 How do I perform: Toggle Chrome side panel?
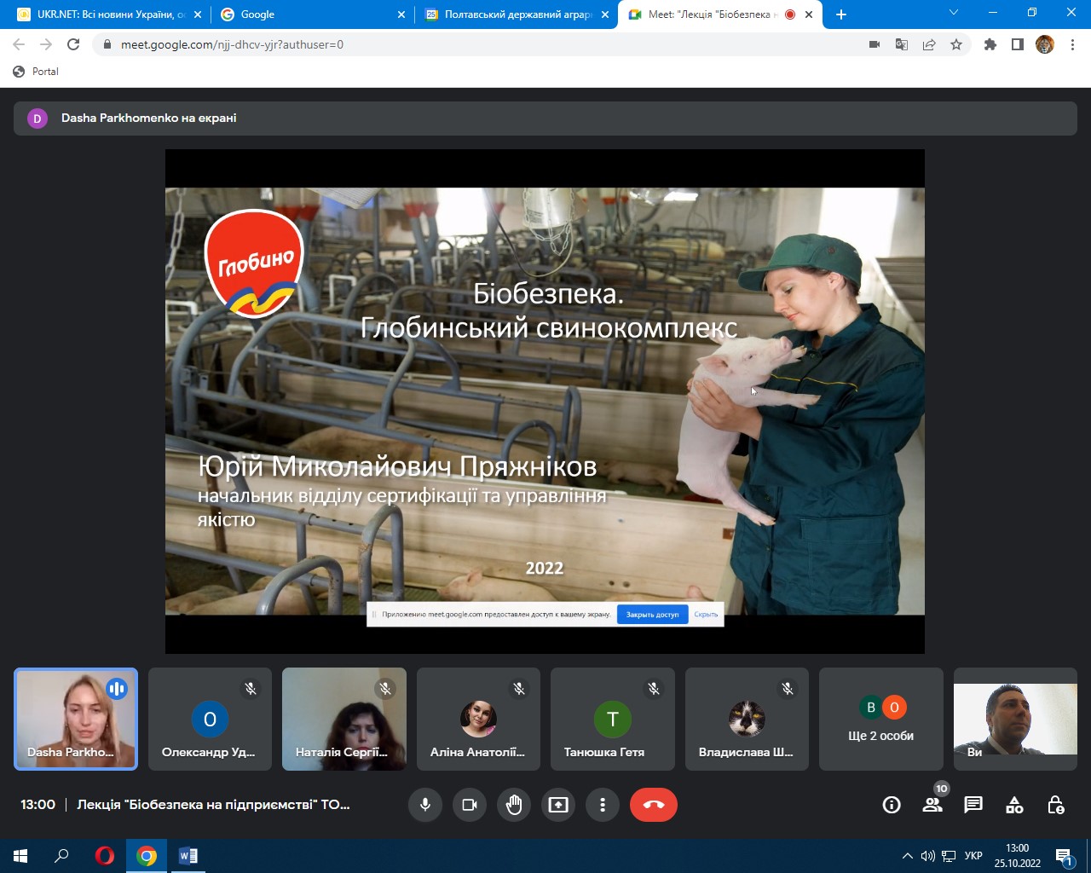(1018, 44)
